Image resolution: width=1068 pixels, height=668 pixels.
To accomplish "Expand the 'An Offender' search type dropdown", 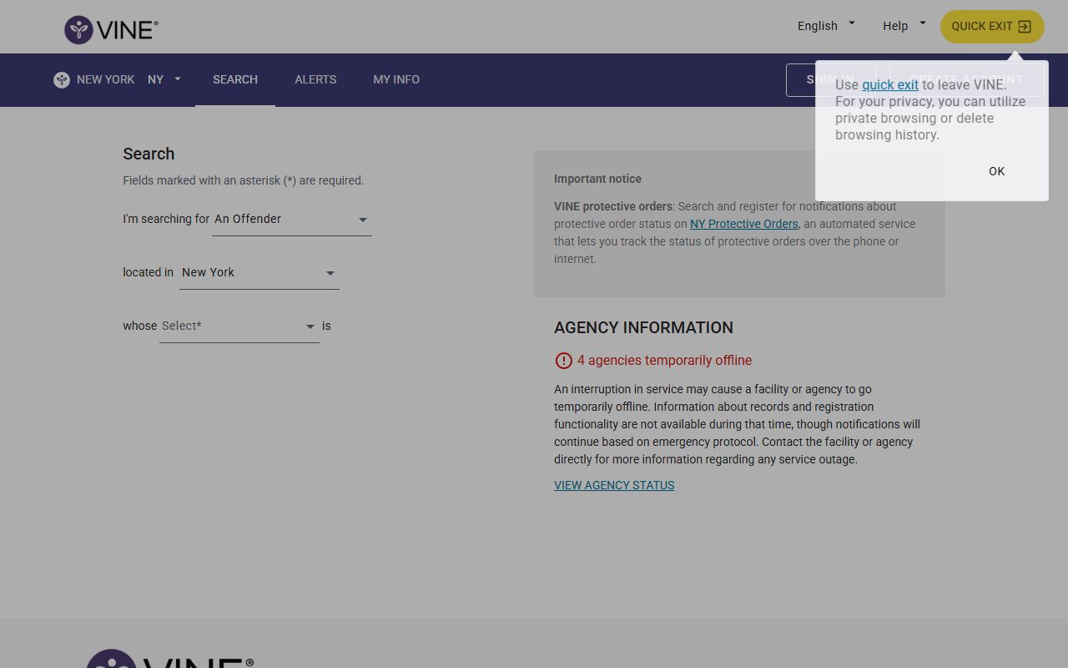I will [291, 220].
